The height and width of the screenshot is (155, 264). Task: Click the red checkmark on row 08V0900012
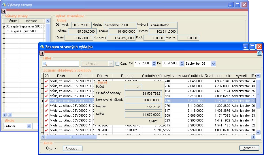click(x=47, y=120)
